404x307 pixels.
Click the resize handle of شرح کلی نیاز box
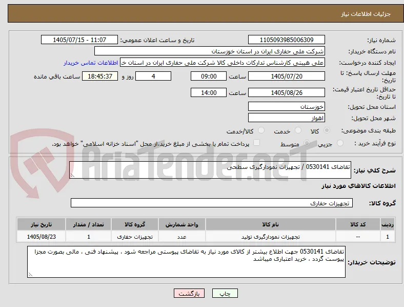click(72, 176)
